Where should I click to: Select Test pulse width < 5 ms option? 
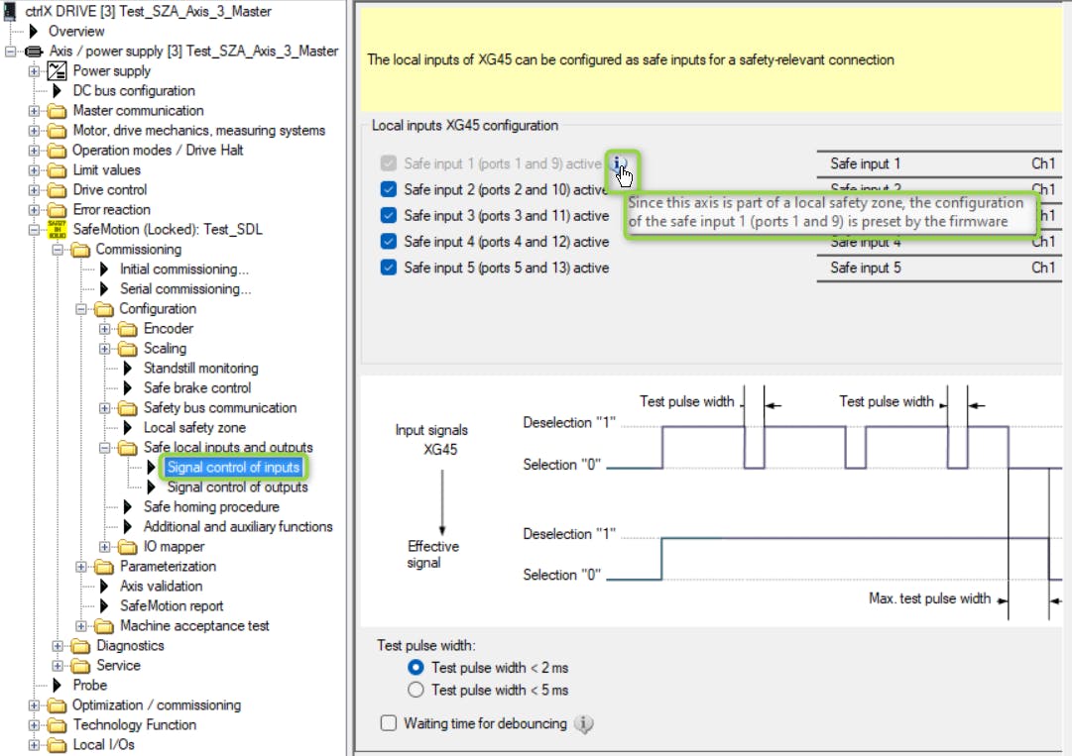pyautogui.click(x=416, y=690)
